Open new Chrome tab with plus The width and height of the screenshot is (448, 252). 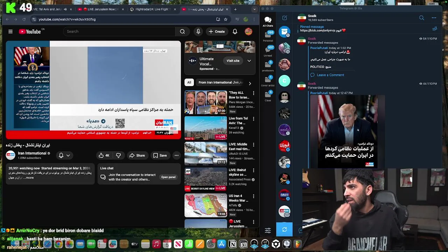coord(235,9)
